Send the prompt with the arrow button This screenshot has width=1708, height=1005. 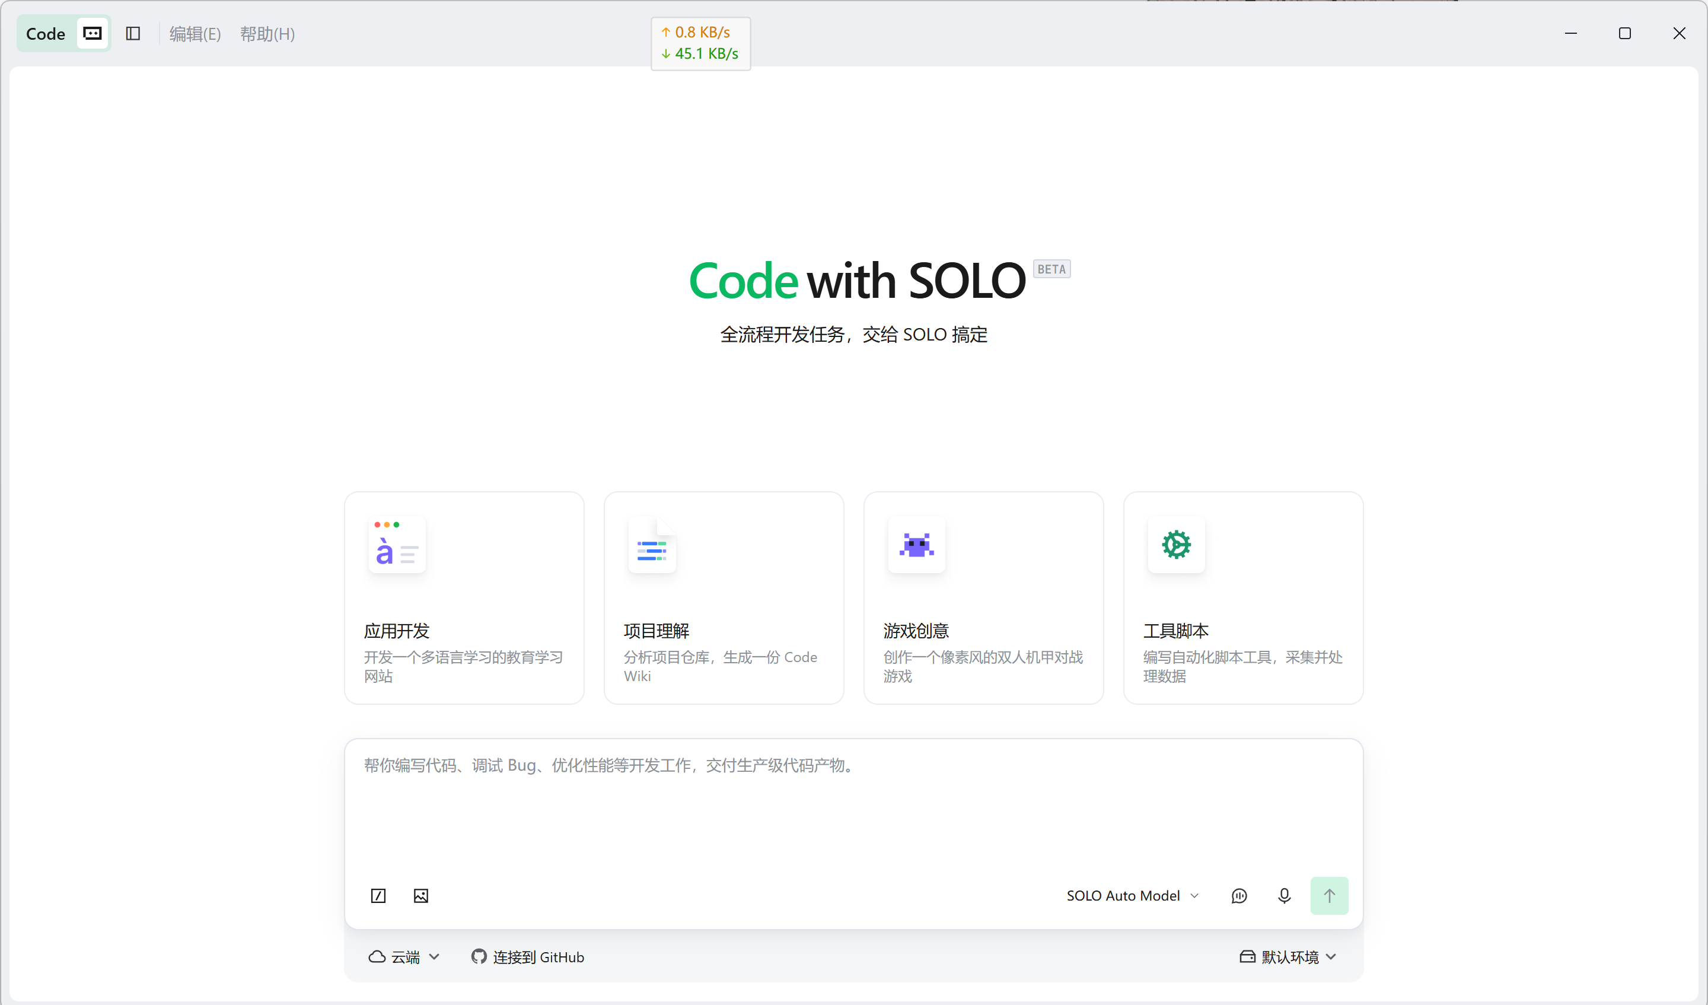(x=1329, y=896)
